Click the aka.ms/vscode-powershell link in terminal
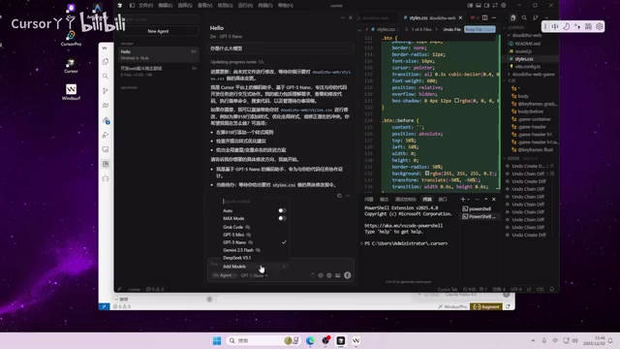This screenshot has height=349, width=620. (x=403, y=226)
